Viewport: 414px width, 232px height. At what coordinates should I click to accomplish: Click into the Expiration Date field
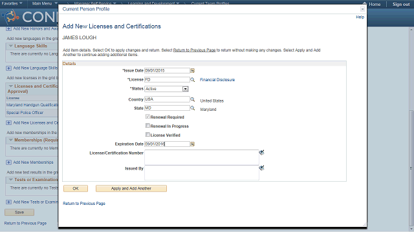pos(167,144)
